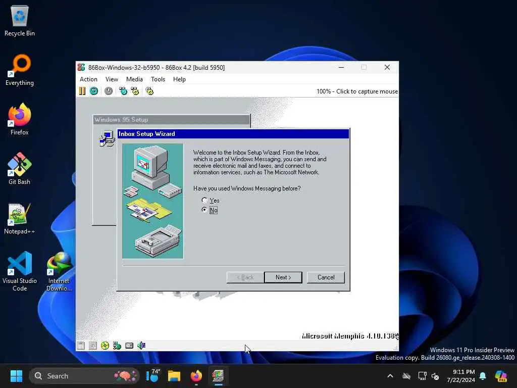
Task: Open the Action menu
Action: 88,79
